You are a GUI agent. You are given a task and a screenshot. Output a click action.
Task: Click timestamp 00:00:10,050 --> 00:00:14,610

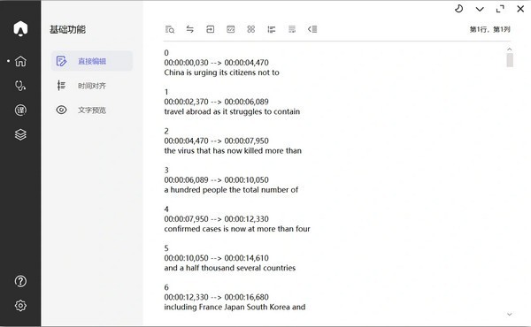[217, 258]
